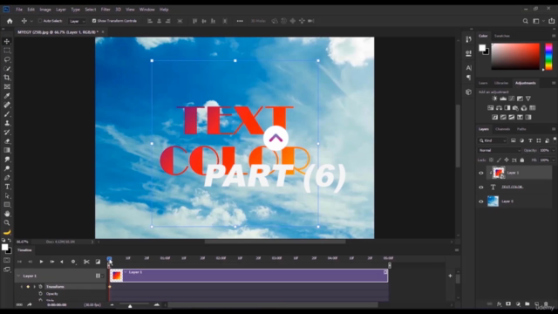Play the timeline
558x314 pixels.
pyautogui.click(x=41, y=262)
